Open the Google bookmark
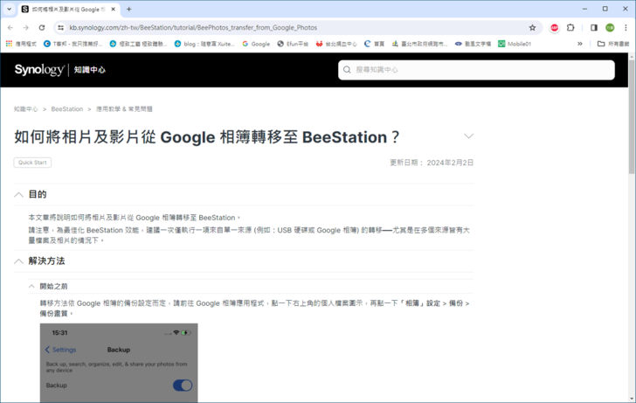This screenshot has height=403, width=636. pos(256,44)
